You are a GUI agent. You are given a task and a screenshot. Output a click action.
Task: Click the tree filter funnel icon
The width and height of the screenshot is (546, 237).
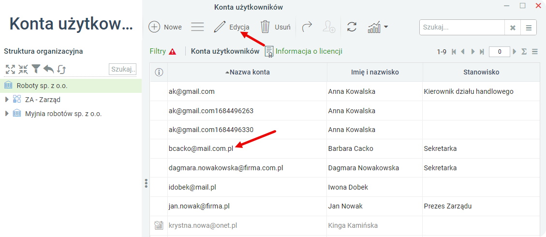click(36, 69)
